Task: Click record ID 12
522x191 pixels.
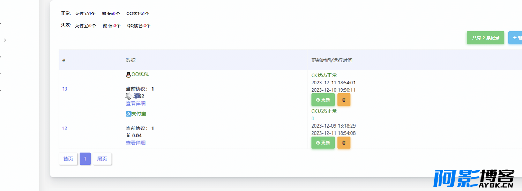Action: point(65,128)
